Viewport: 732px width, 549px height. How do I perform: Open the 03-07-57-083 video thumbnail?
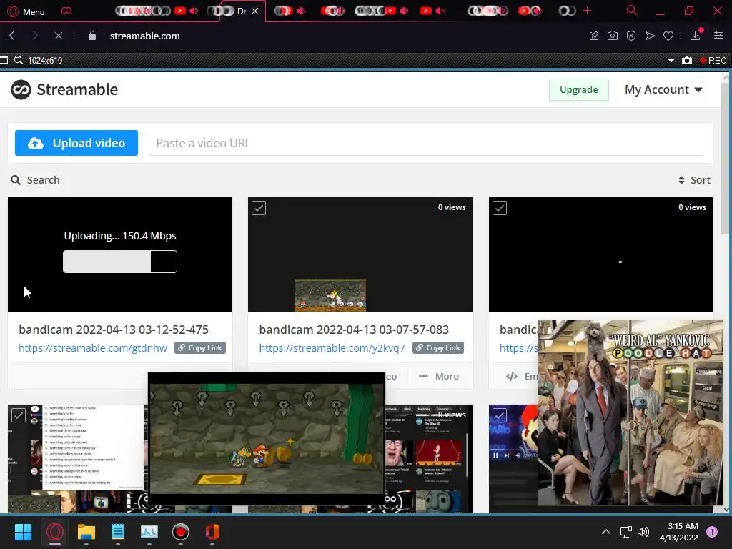360,254
